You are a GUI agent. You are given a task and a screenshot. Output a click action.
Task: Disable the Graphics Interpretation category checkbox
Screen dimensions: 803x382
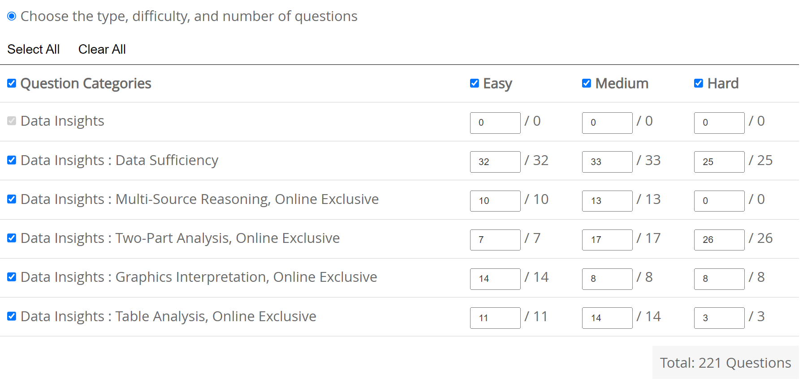(x=11, y=277)
